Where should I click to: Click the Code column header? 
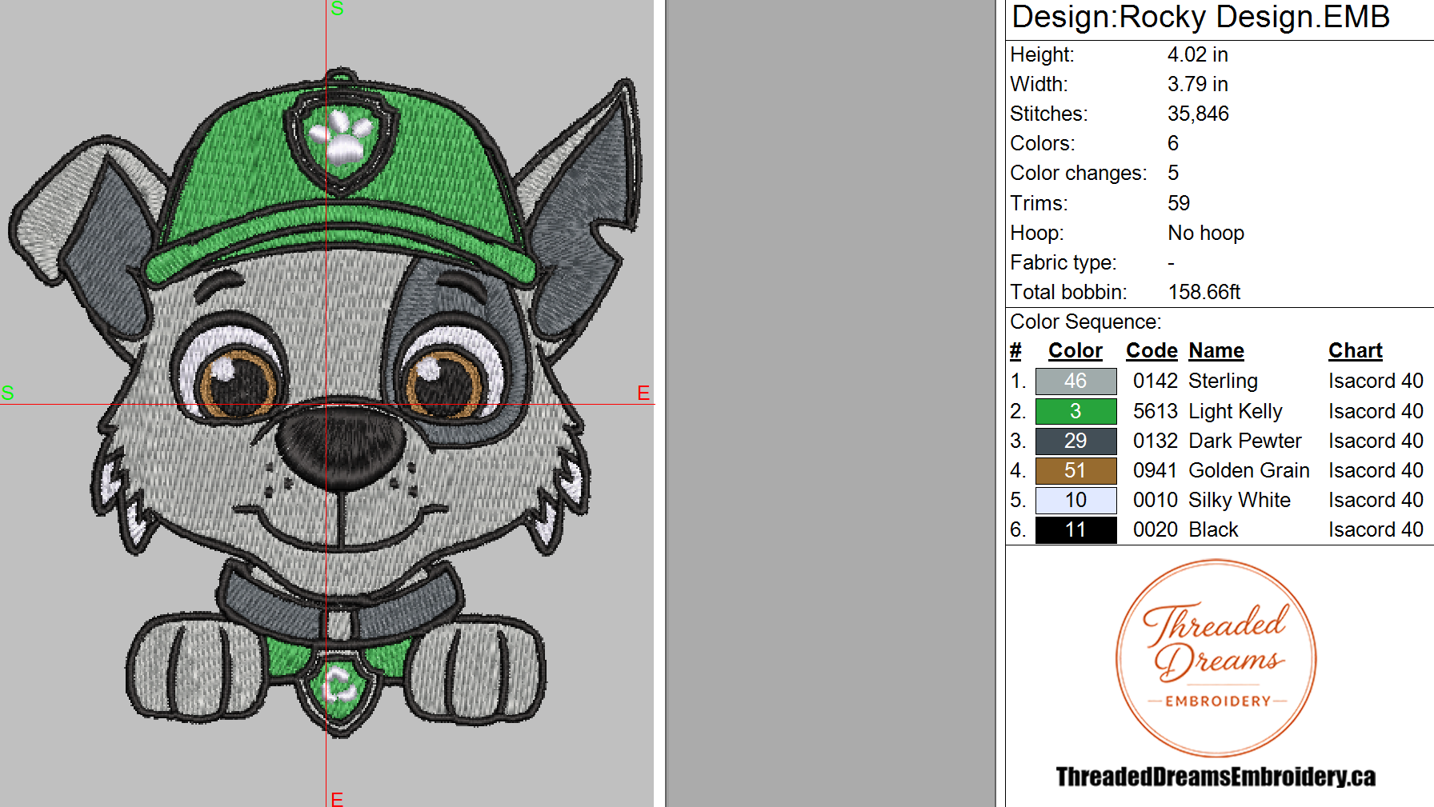[1152, 351]
